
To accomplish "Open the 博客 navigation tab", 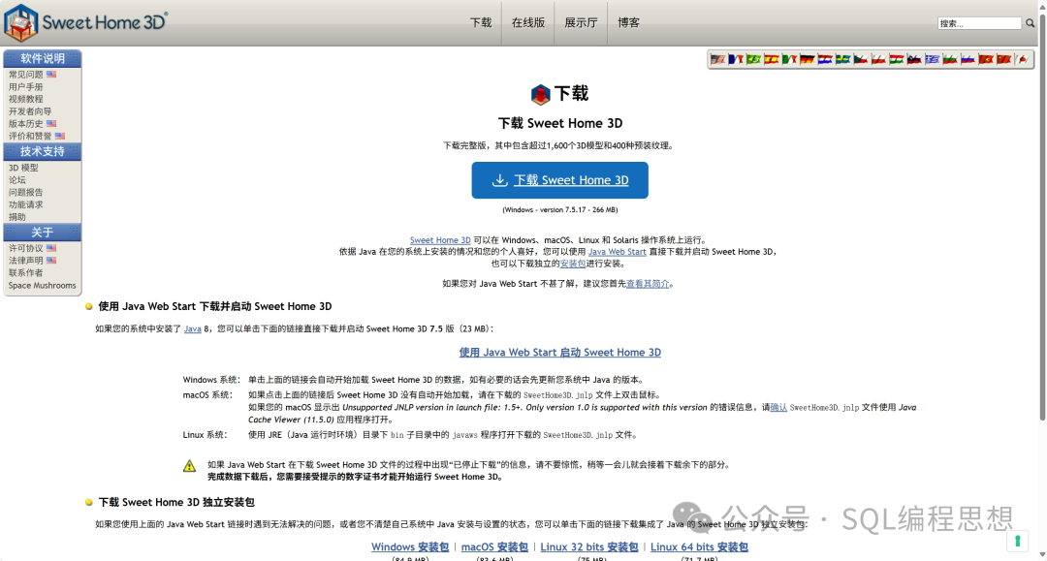I will pyautogui.click(x=628, y=22).
